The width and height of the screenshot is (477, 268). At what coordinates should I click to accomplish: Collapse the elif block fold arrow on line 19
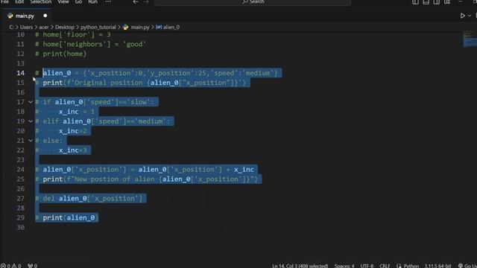click(x=31, y=121)
